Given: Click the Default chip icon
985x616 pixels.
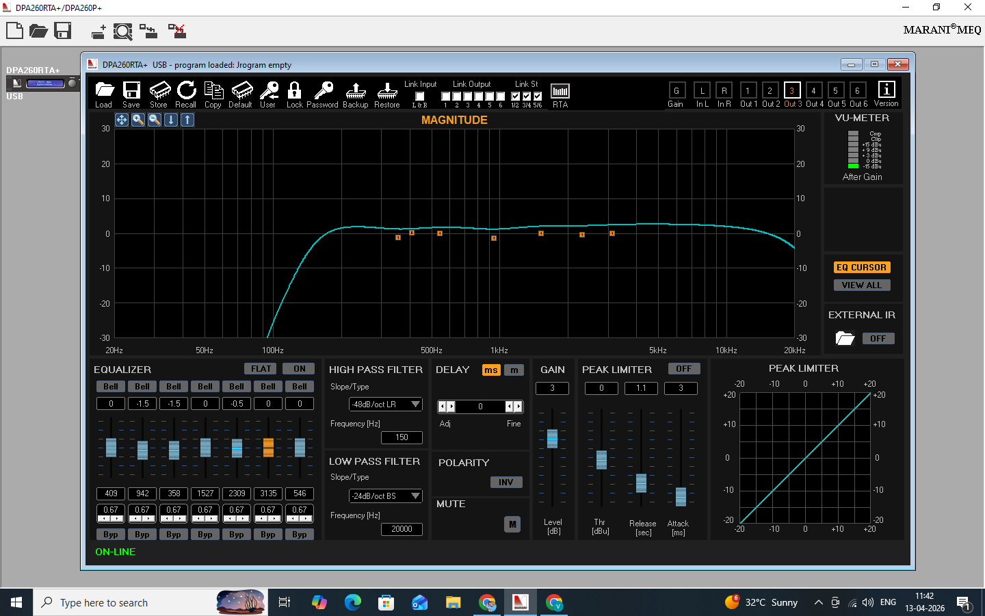Looking at the screenshot, I should click(241, 90).
